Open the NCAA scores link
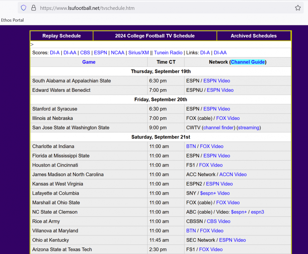308x254 pixels. 117,52
